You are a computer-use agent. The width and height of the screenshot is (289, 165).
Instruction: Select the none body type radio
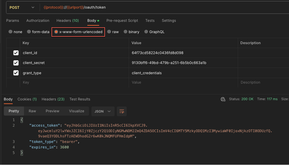point(10,31)
